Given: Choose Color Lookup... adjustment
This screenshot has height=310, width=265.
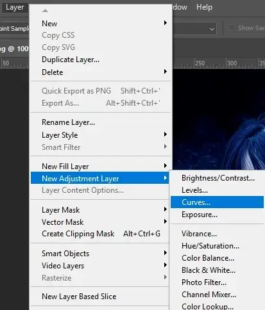Looking at the screenshot, I should 217,306.
